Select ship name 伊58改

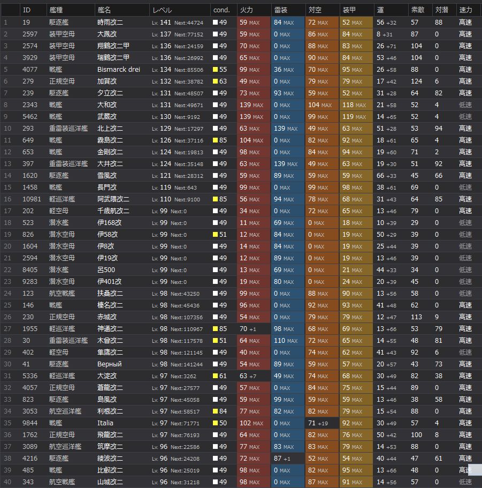tap(108, 235)
